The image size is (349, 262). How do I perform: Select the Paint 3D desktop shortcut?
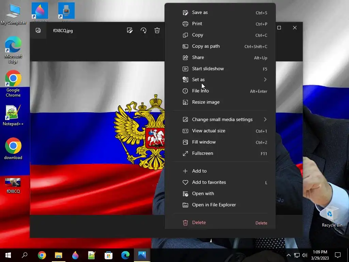tap(40, 12)
